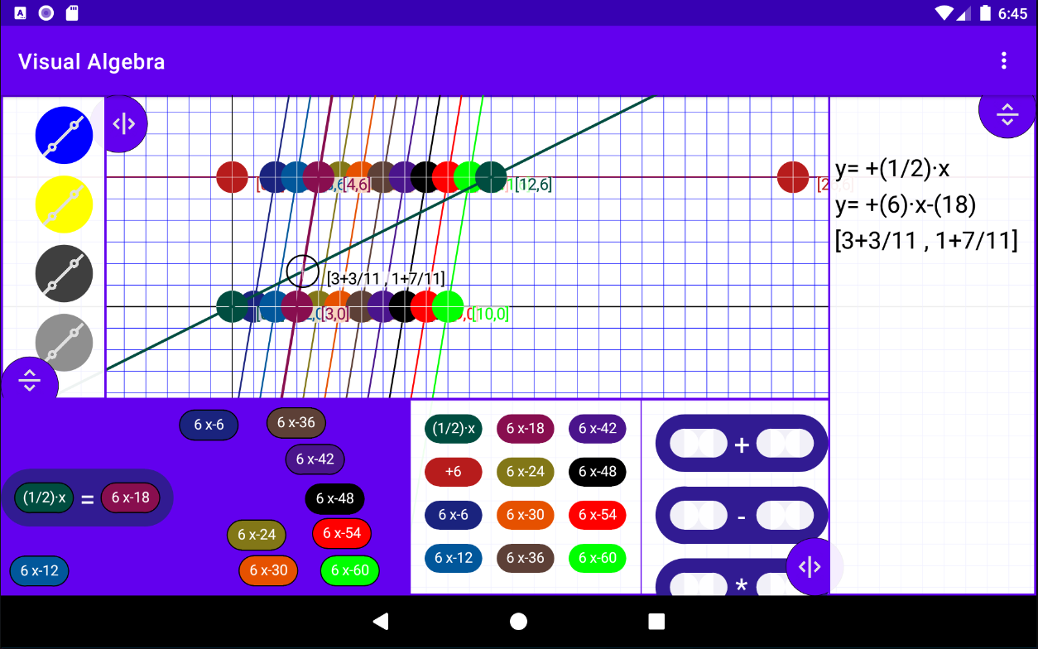Select the olive 6 x-24 palette chip
Image resolution: width=1038 pixels, height=649 pixels.
(x=526, y=472)
